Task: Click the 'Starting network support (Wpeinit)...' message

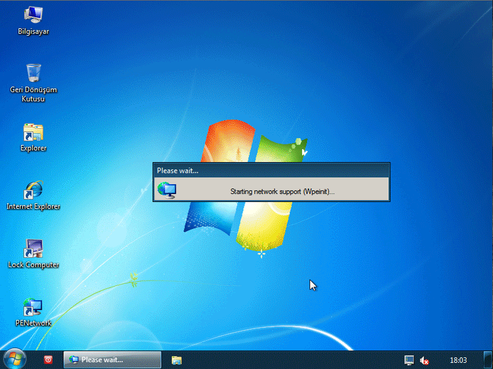Action: pyautogui.click(x=282, y=192)
